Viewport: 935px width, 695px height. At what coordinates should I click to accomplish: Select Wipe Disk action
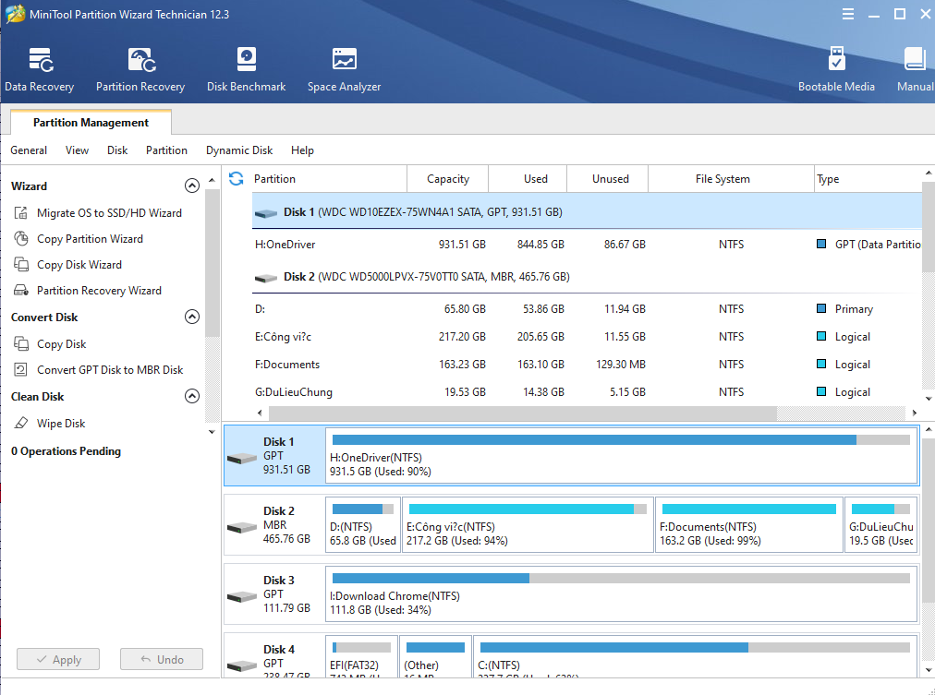point(61,423)
